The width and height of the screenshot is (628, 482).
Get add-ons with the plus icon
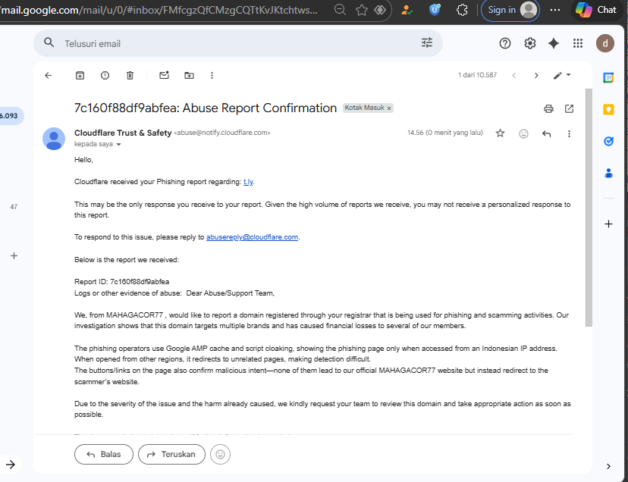(608, 224)
